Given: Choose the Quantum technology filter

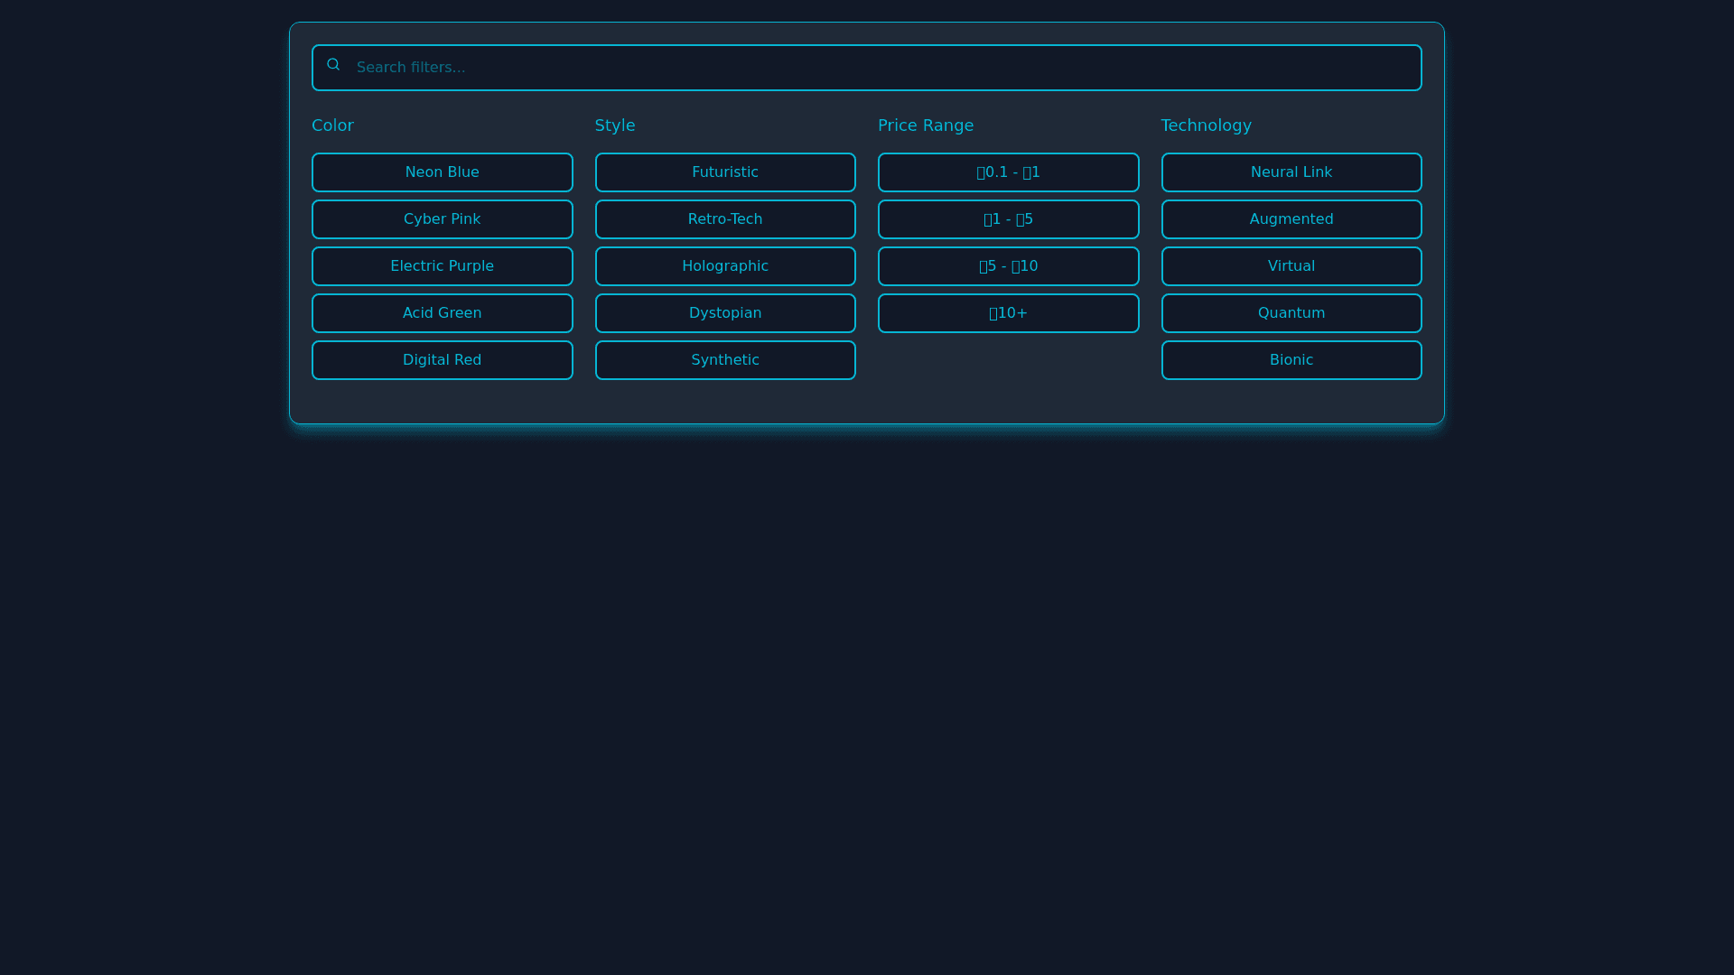Looking at the screenshot, I should 1291,313.
